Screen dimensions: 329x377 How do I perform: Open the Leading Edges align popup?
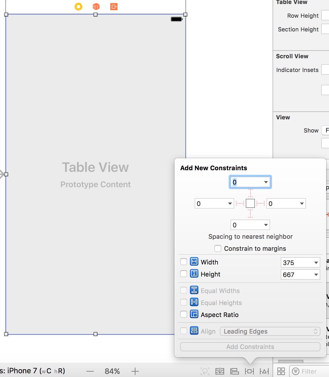coord(270,331)
